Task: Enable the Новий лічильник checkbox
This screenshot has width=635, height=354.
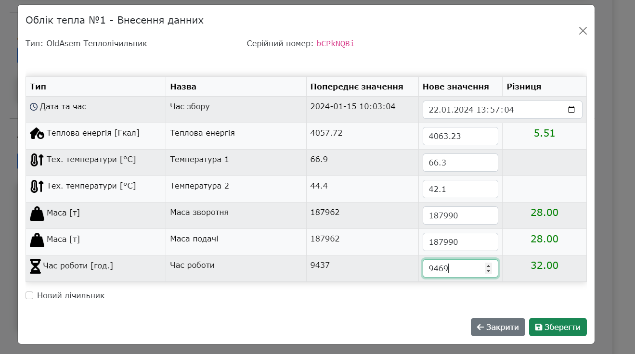Action: pyautogui.click(x=29, y=295)
